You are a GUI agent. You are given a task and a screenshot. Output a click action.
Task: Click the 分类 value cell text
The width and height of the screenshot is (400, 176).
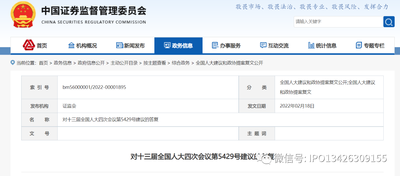[x=327, y=87]
